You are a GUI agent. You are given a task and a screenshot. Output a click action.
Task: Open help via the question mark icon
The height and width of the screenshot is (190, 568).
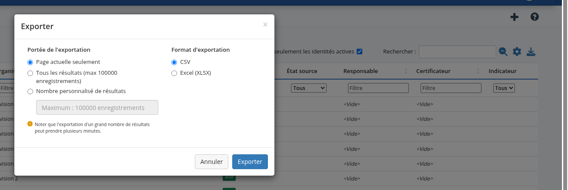coord(535,17)
